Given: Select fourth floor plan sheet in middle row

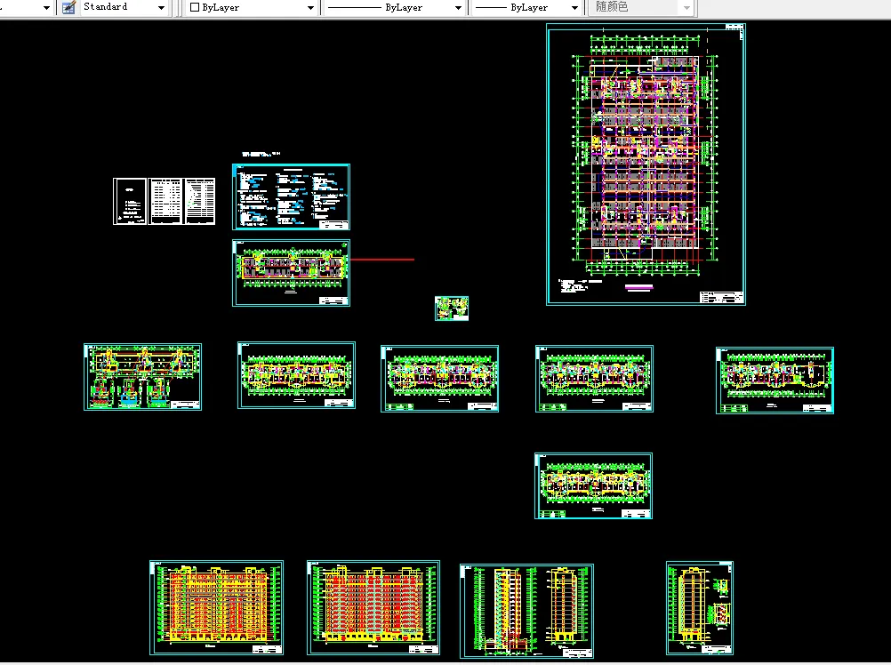Looking at the screenshot, I should 594,378.
